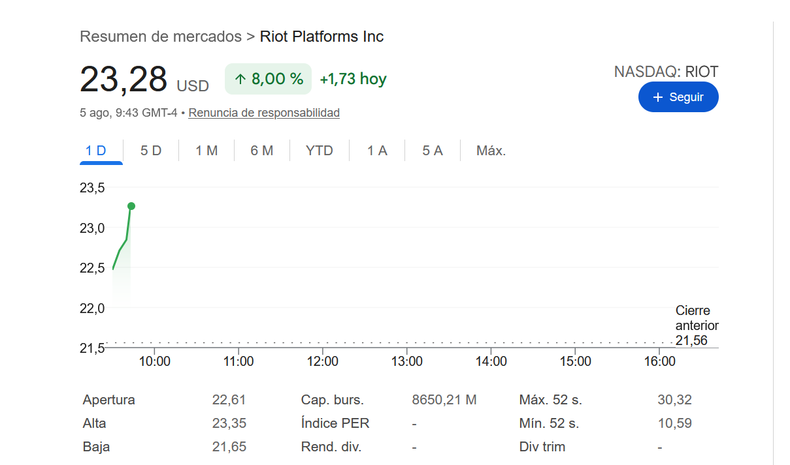
Task: Click the plus icon on Seguir
Action: pyautogui.click(x=658, y=97)
